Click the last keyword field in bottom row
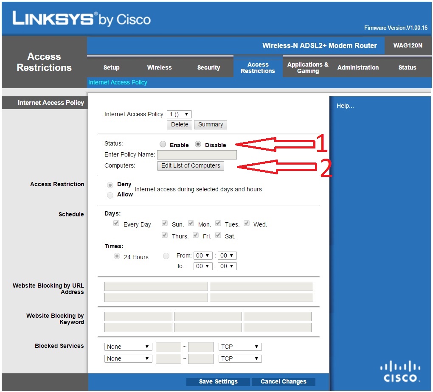 tap(278, 328)
